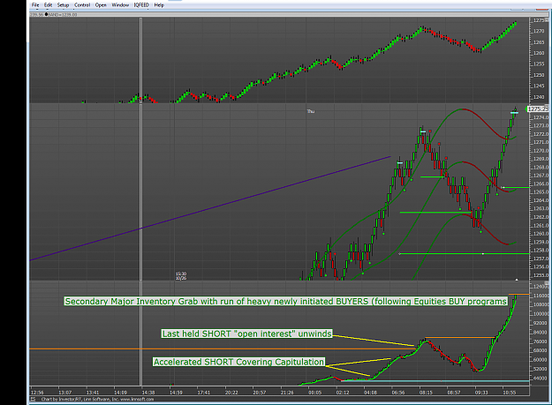Click the 1274.0 price scale label
Image resolution: width=552 pixels, height=405 pixels.
click(541, 117)
